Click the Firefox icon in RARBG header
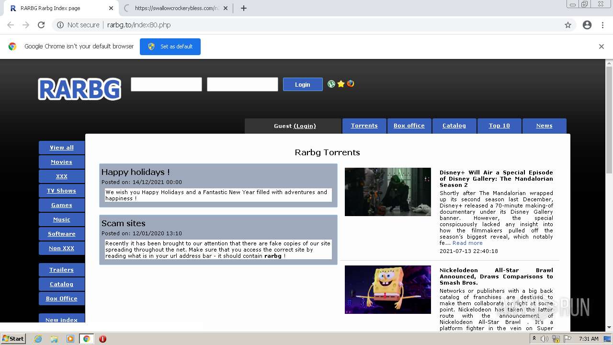Image resolution: width=613 pixels, height=345 pixels. point(351,84)
